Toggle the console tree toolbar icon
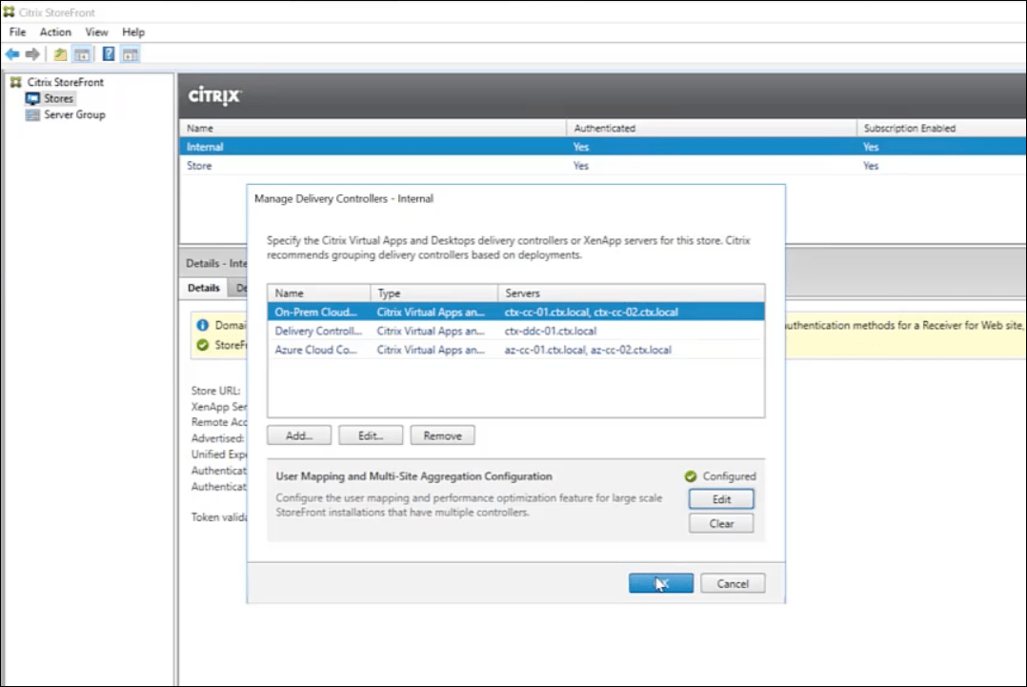This screenshot has height=687, width=1027. coord(82,53)
